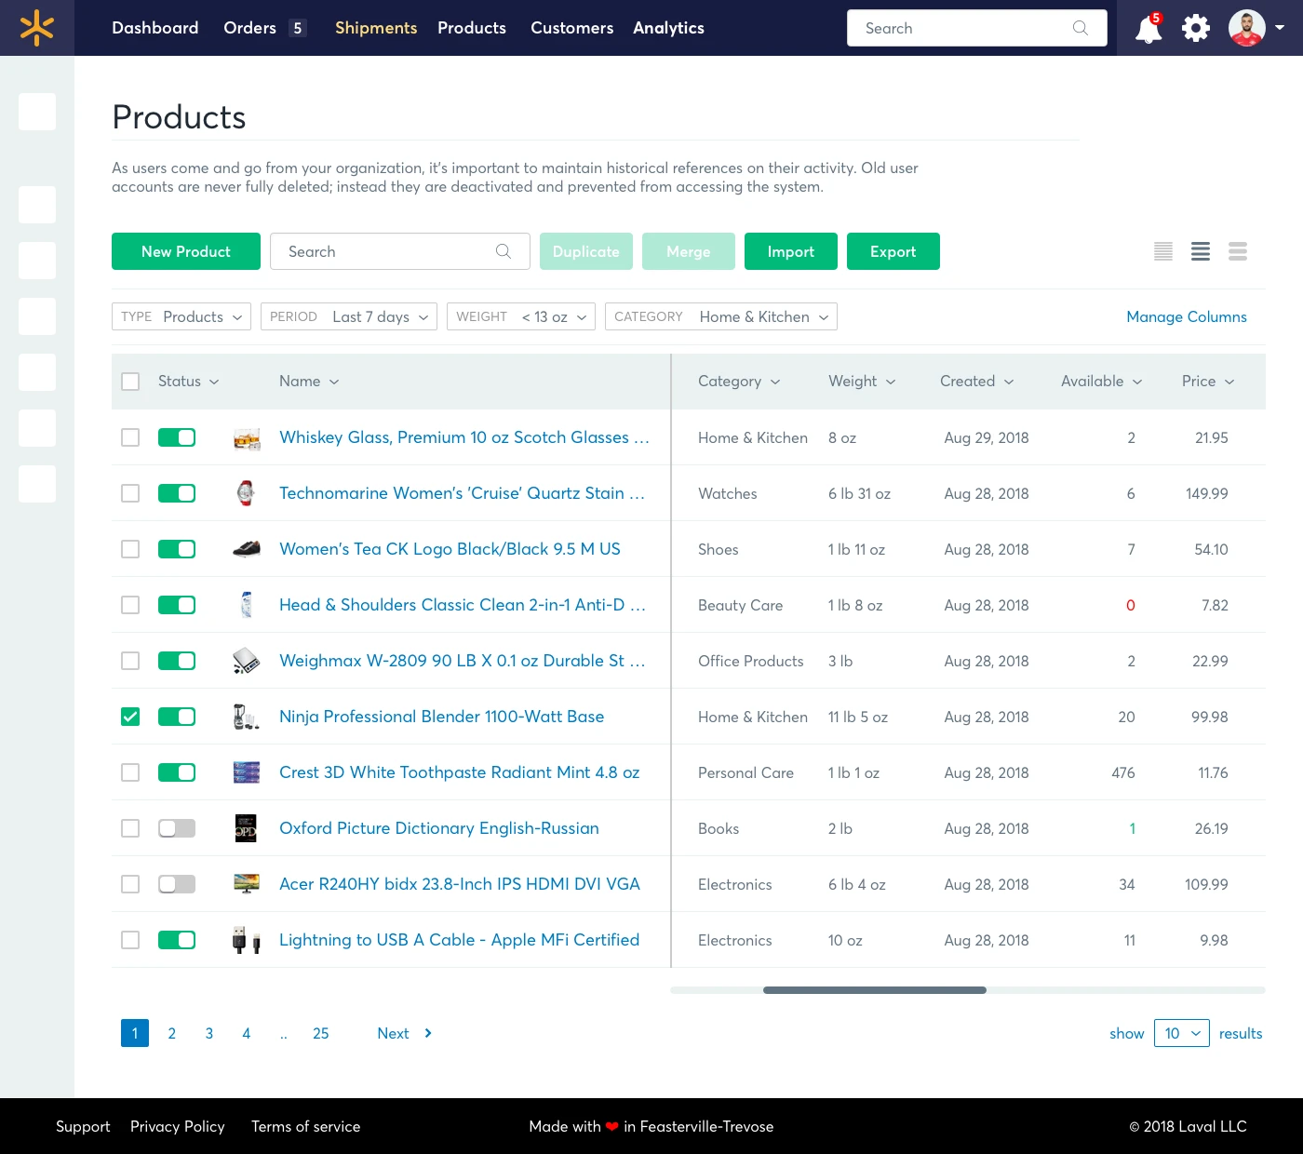
Task: Open the show results count dropdown
Action: pos(1182,1033)
